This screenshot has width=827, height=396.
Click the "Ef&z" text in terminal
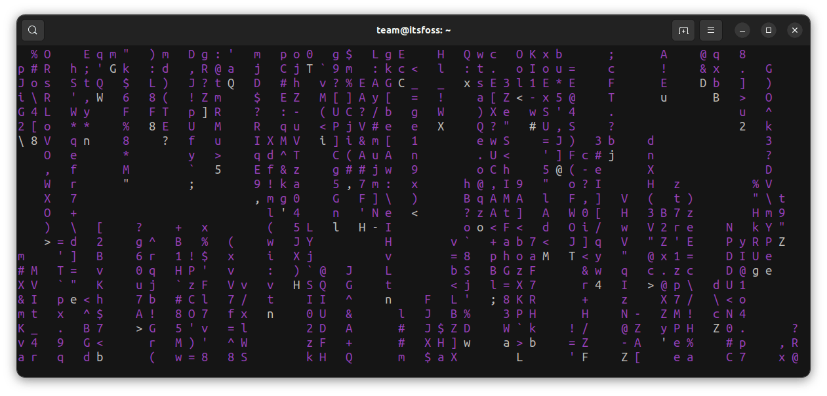coord(277,170)
